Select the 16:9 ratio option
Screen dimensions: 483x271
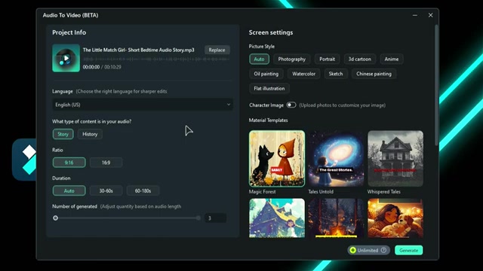coord(106,163)
